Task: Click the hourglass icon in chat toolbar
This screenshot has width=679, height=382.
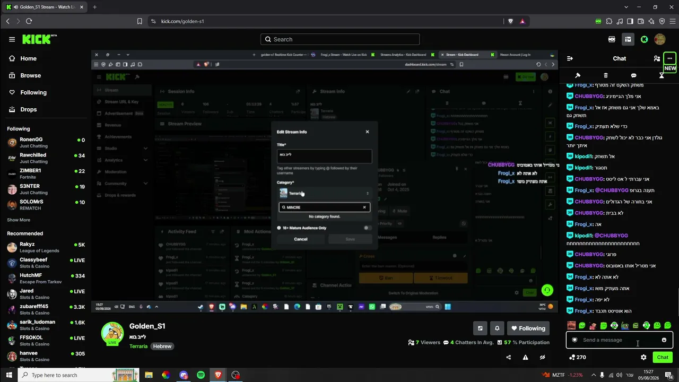Action: click(x=661, y=75)
